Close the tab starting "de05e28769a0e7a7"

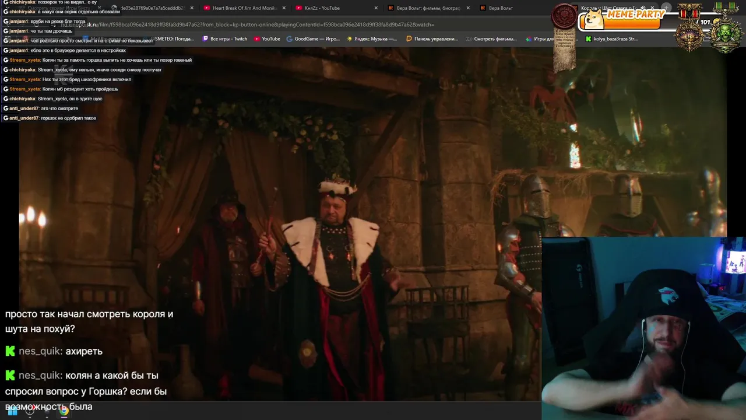(192, 8)
